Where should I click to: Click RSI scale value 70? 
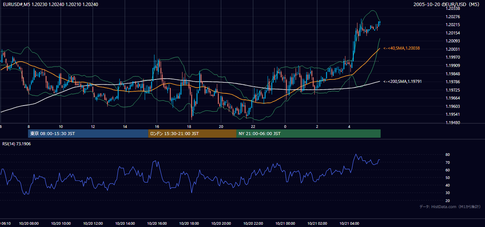pos(448,162)
